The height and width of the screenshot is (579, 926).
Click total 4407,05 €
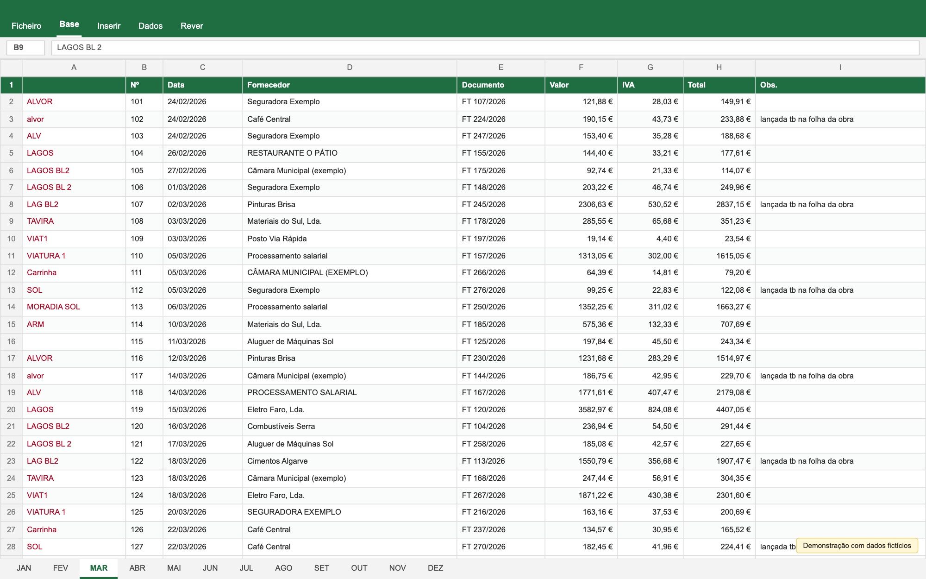click(x=719, y=409)
